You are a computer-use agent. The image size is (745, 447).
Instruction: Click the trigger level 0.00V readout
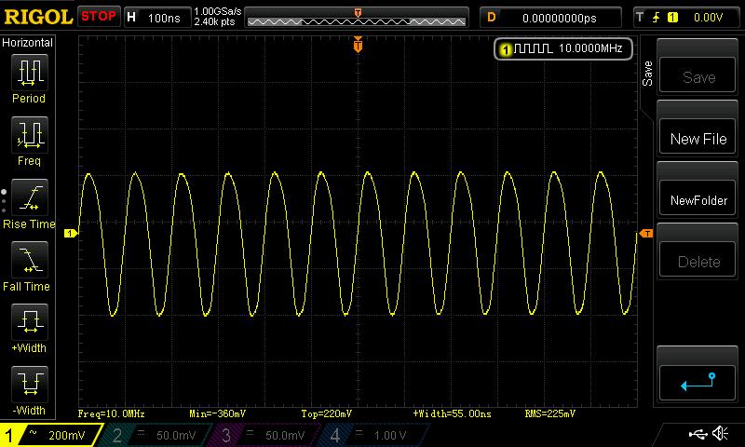pyautogui.click(x=708, y=18)
